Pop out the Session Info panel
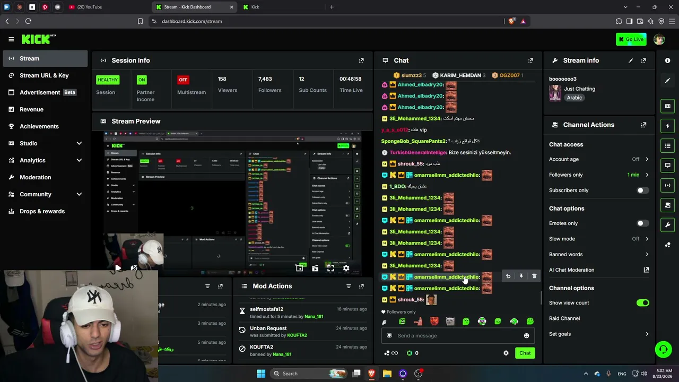 coord(361,60)
